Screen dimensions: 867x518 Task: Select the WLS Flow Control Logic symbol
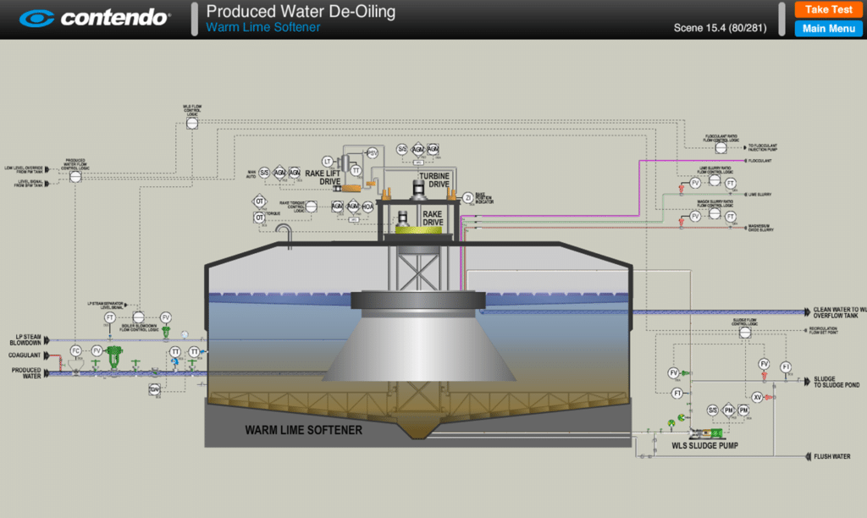[x=192, y=123]
